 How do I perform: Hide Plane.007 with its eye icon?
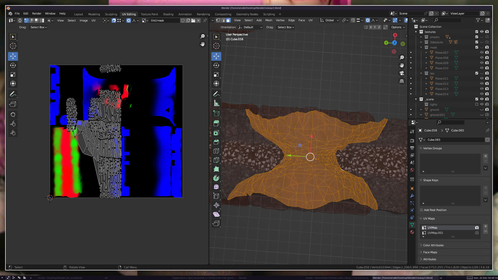pos(482,52)
